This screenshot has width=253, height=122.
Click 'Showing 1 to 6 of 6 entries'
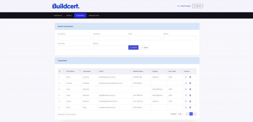67,115
